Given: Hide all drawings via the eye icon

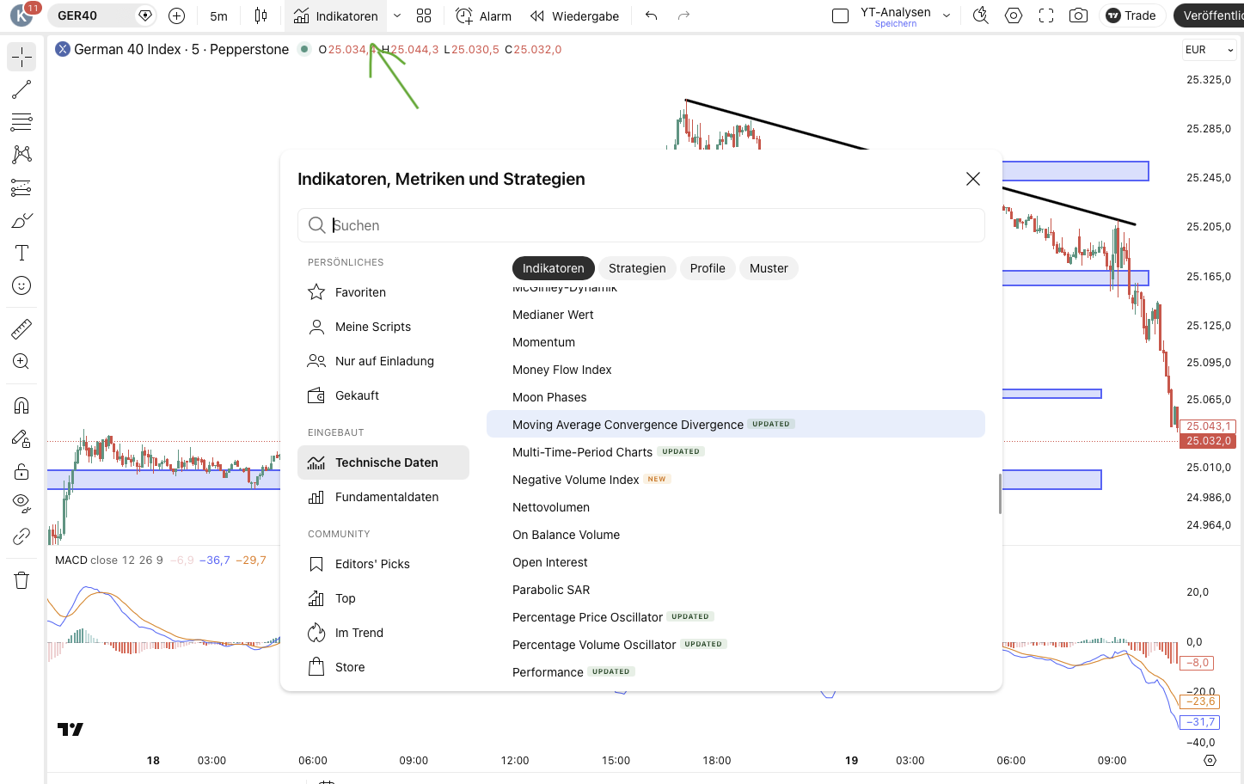Looking at the screenshot, I should [21, 503].
